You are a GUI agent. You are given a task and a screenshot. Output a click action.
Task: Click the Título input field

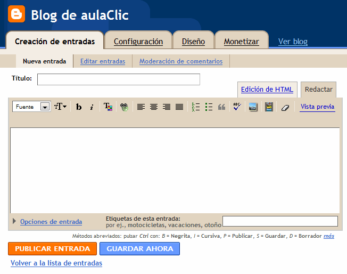point(119,79)
